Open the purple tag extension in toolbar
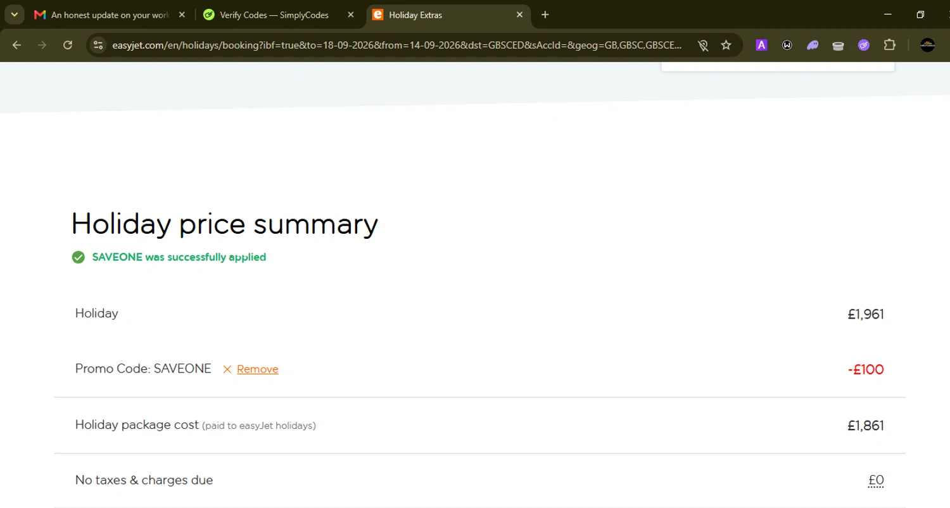 click(864, 45)
